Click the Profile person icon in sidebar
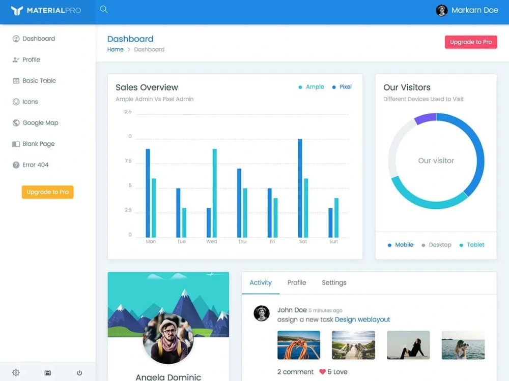 [x=16, y=59]
